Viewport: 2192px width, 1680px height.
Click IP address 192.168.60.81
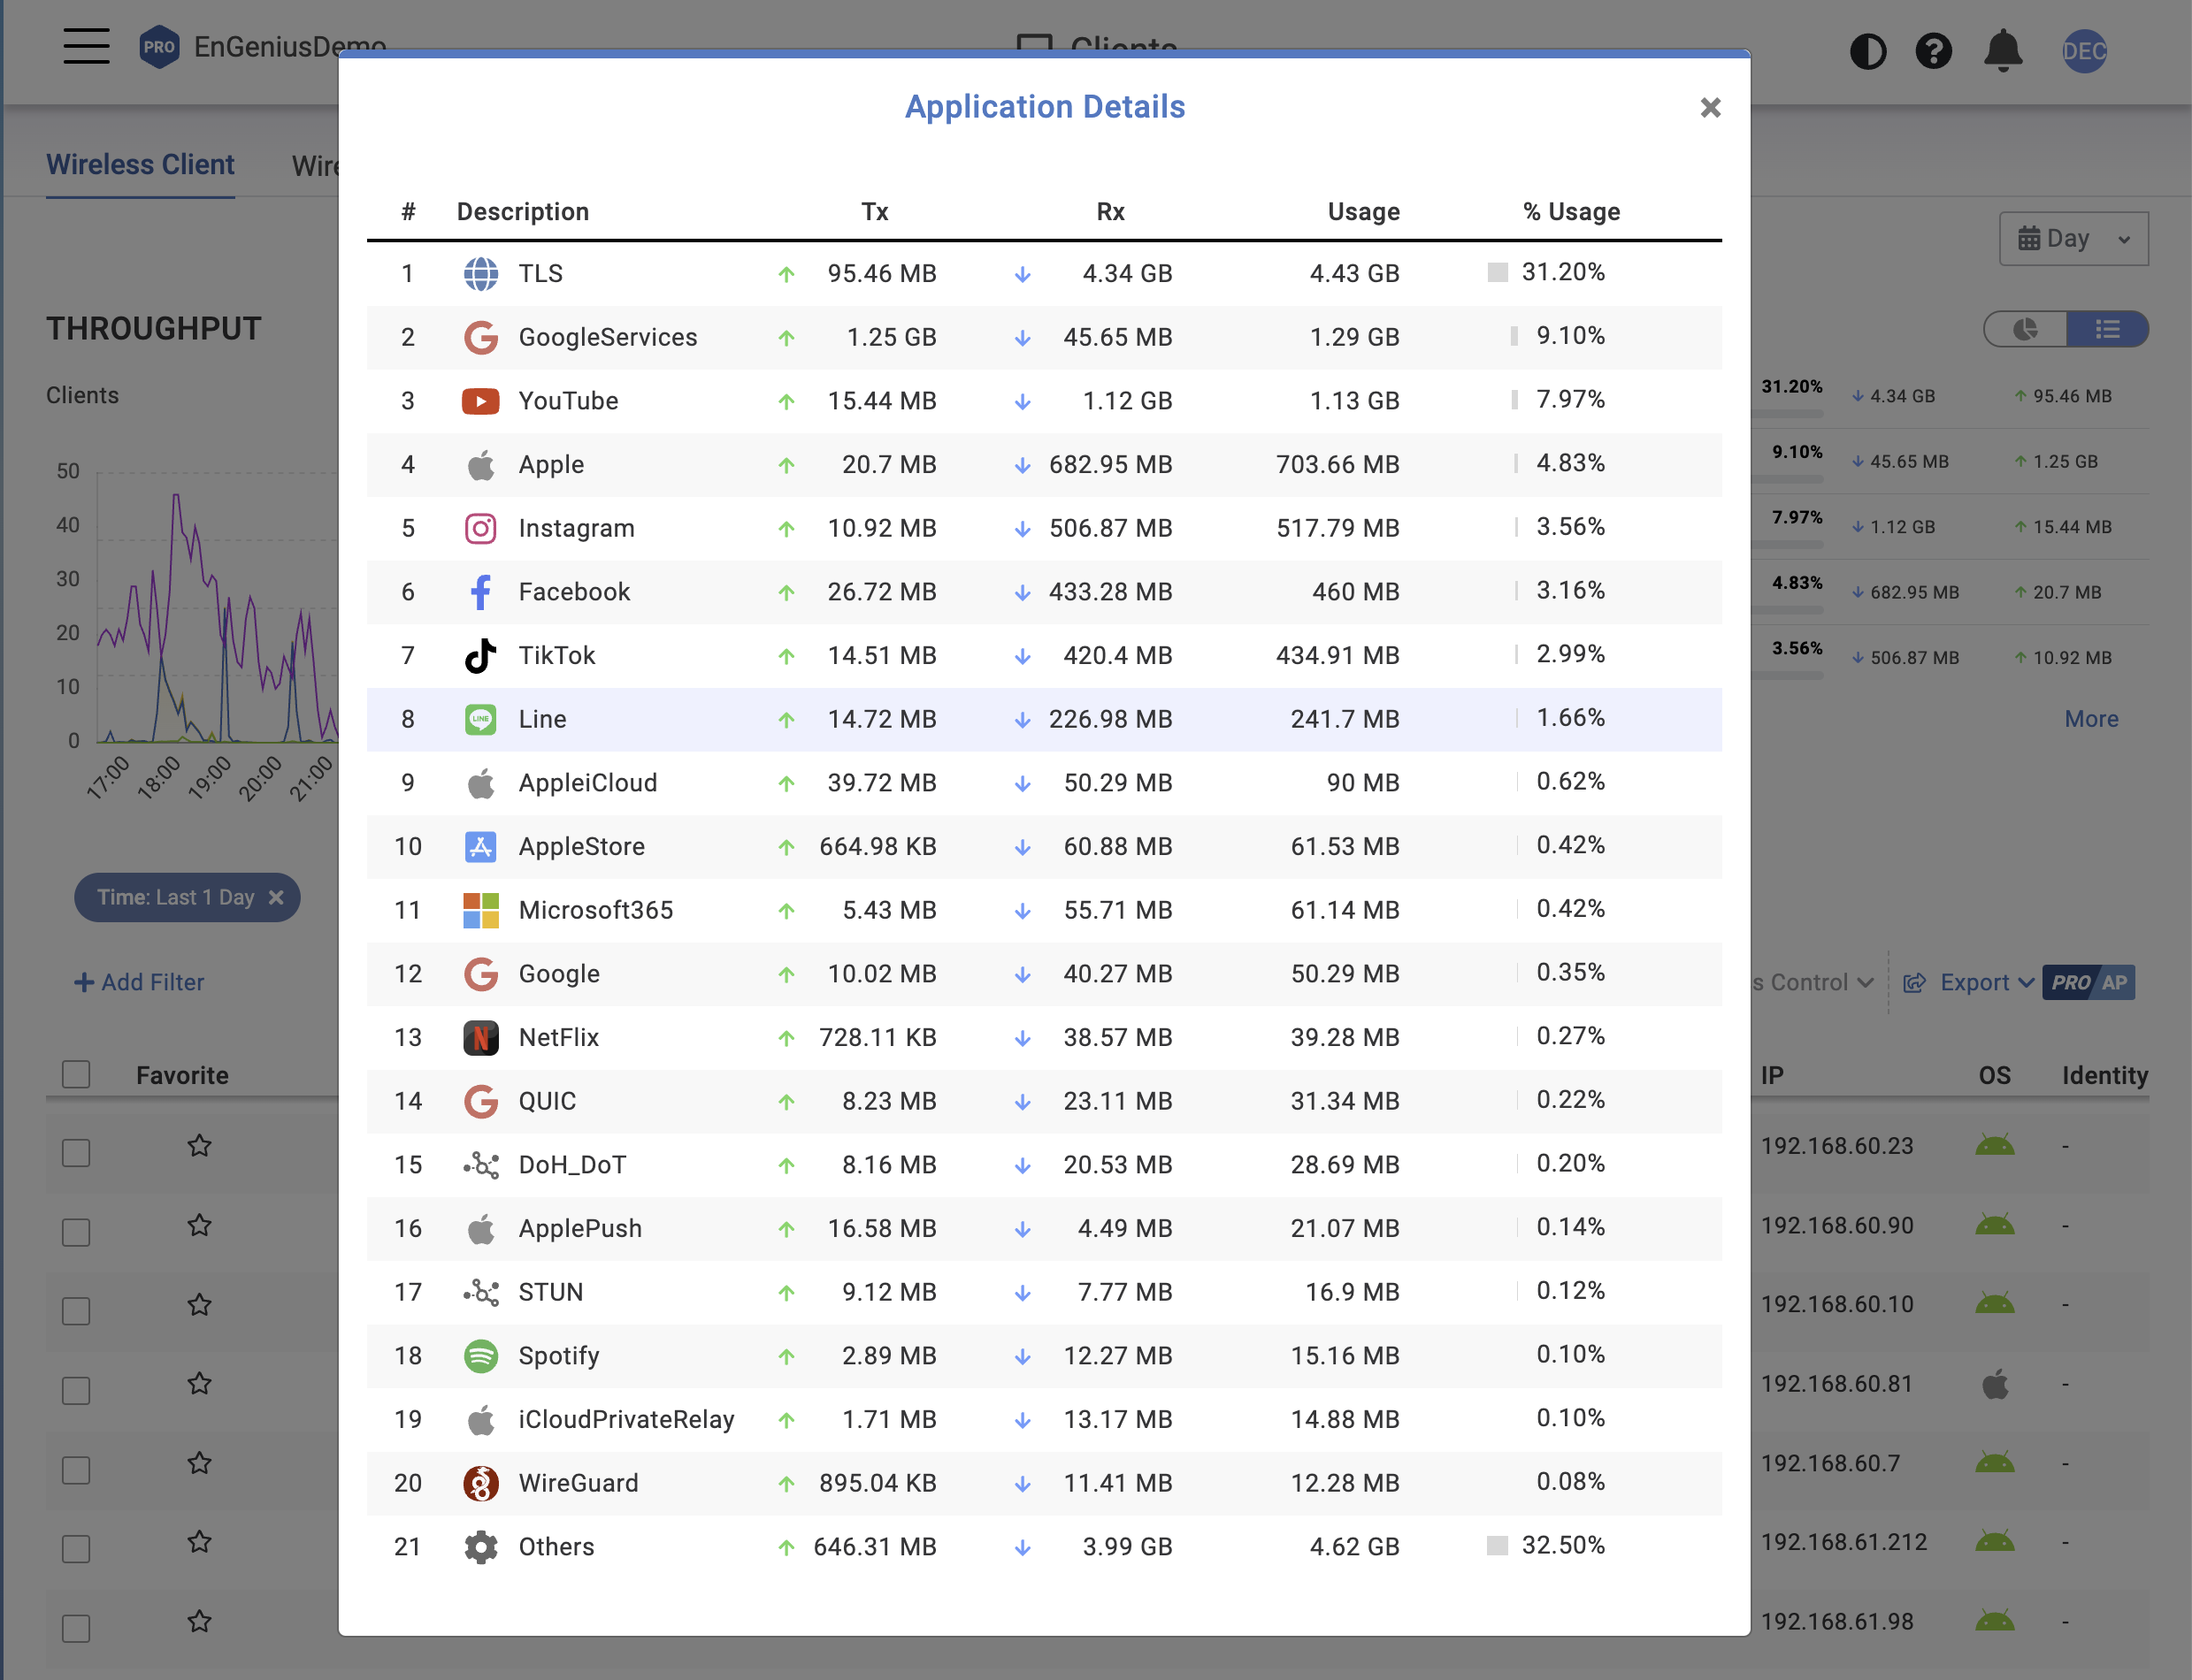pos(1836,1384)
